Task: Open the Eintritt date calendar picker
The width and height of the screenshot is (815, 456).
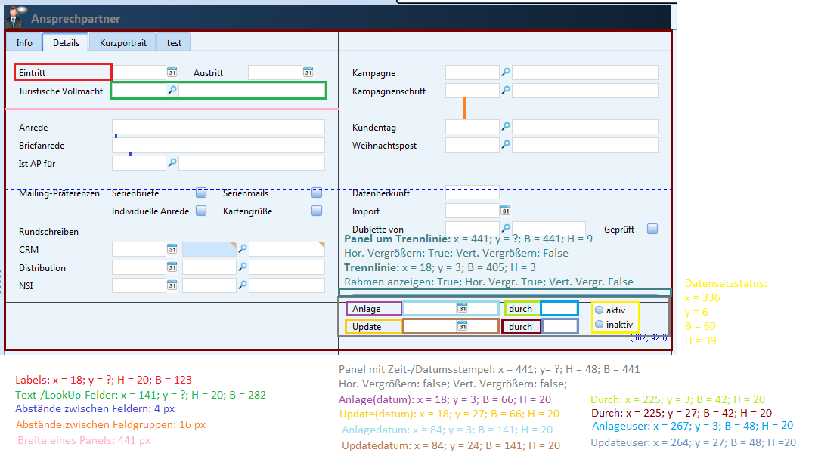Action: 172,72
